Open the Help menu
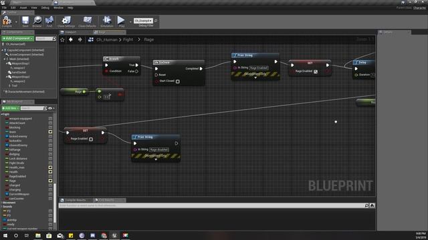 pos(70,8)
